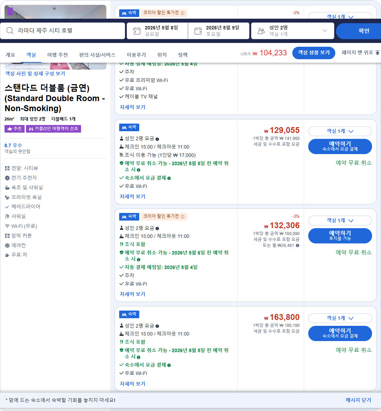The image size is (381, 411).
Task: Click the 암막 커튼 curtain icon
Action: (7, 236)
